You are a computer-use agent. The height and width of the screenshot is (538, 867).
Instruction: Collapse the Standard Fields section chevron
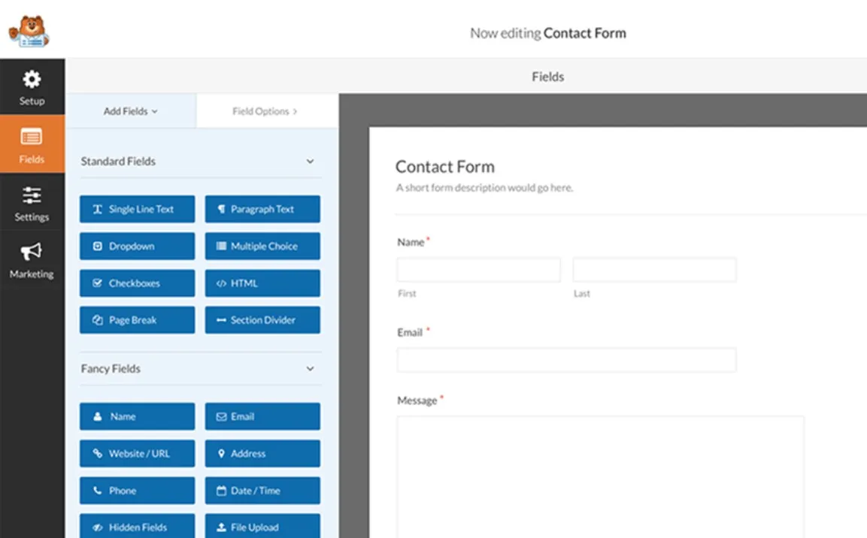(x=311, y=162)
